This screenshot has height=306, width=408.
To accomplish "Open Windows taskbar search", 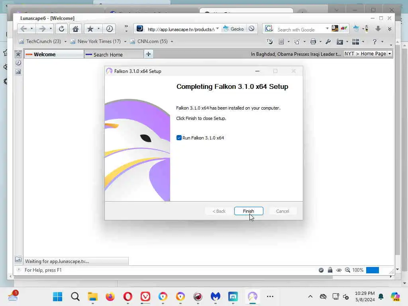I will [75, 296].
